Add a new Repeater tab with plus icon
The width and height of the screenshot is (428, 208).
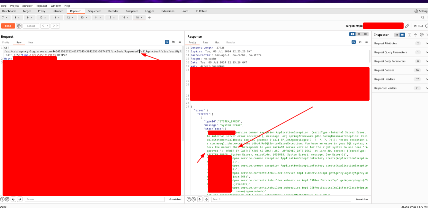pyautogui.click(x=149, y=18)
